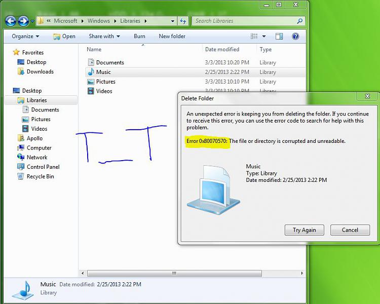Click the scrollbar left arrow
380x304 pixels.
83,273
